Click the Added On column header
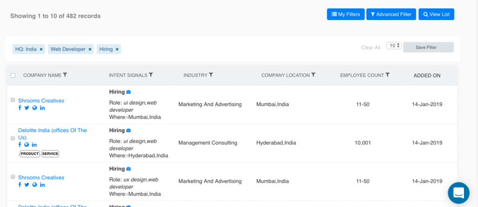478x207 pixels. coord(427,75)
